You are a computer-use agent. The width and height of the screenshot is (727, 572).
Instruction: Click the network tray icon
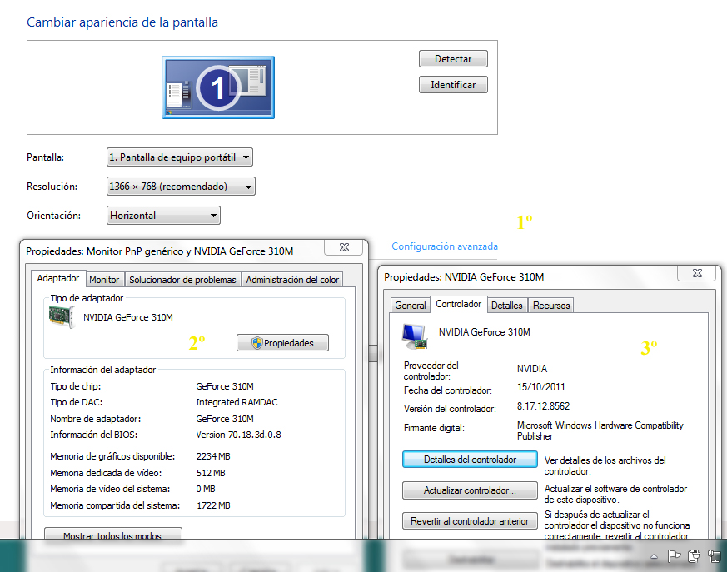pos(714,556)
